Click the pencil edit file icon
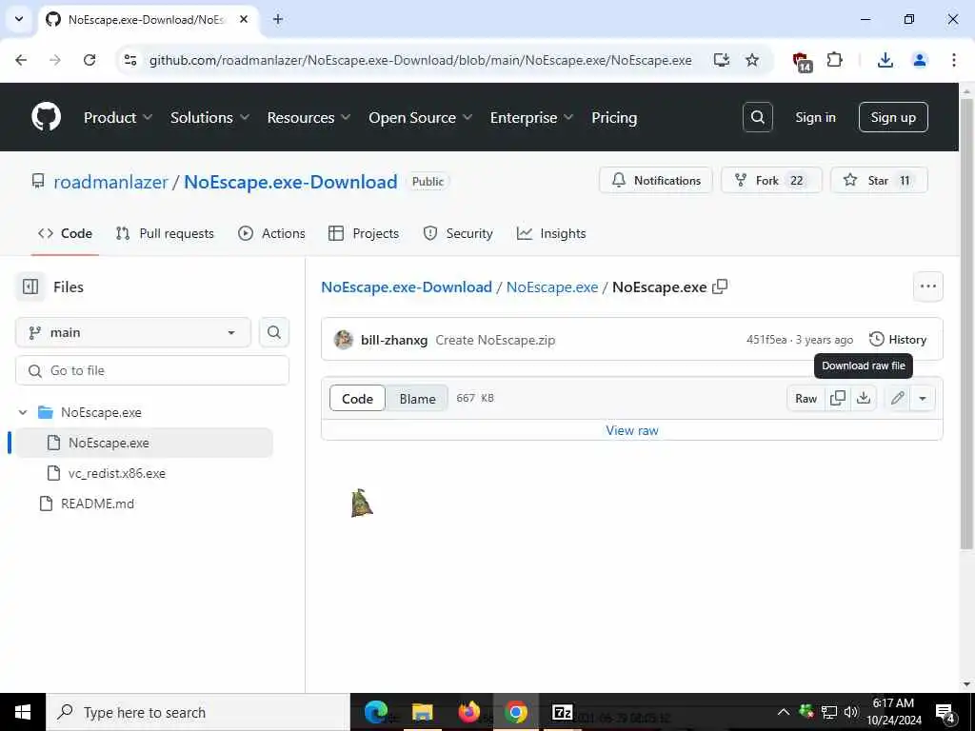 point(897,399)
